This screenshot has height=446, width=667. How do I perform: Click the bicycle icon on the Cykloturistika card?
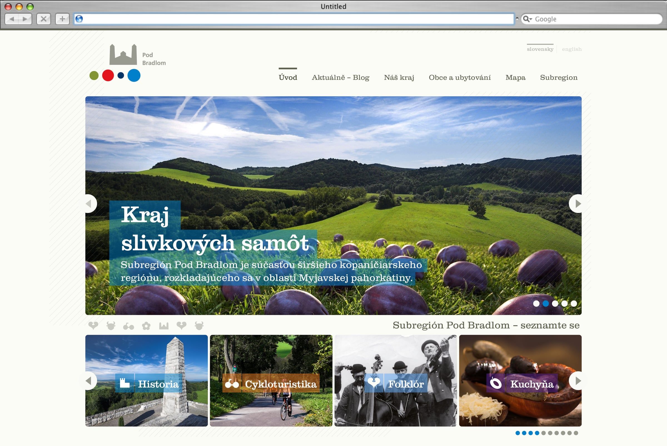coord(232,384)
